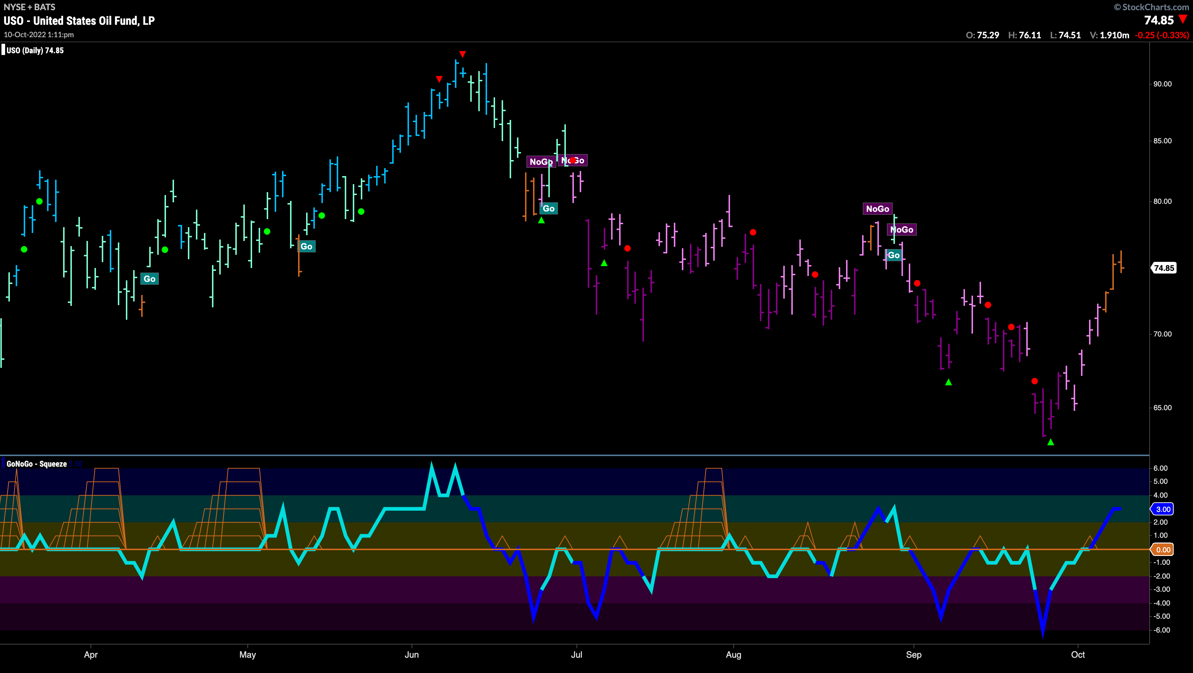Image resolution: width=1193 pixels, height=673 pixels.
Task: Click the NoGo label with red dot near July
Action: point(573,160)
